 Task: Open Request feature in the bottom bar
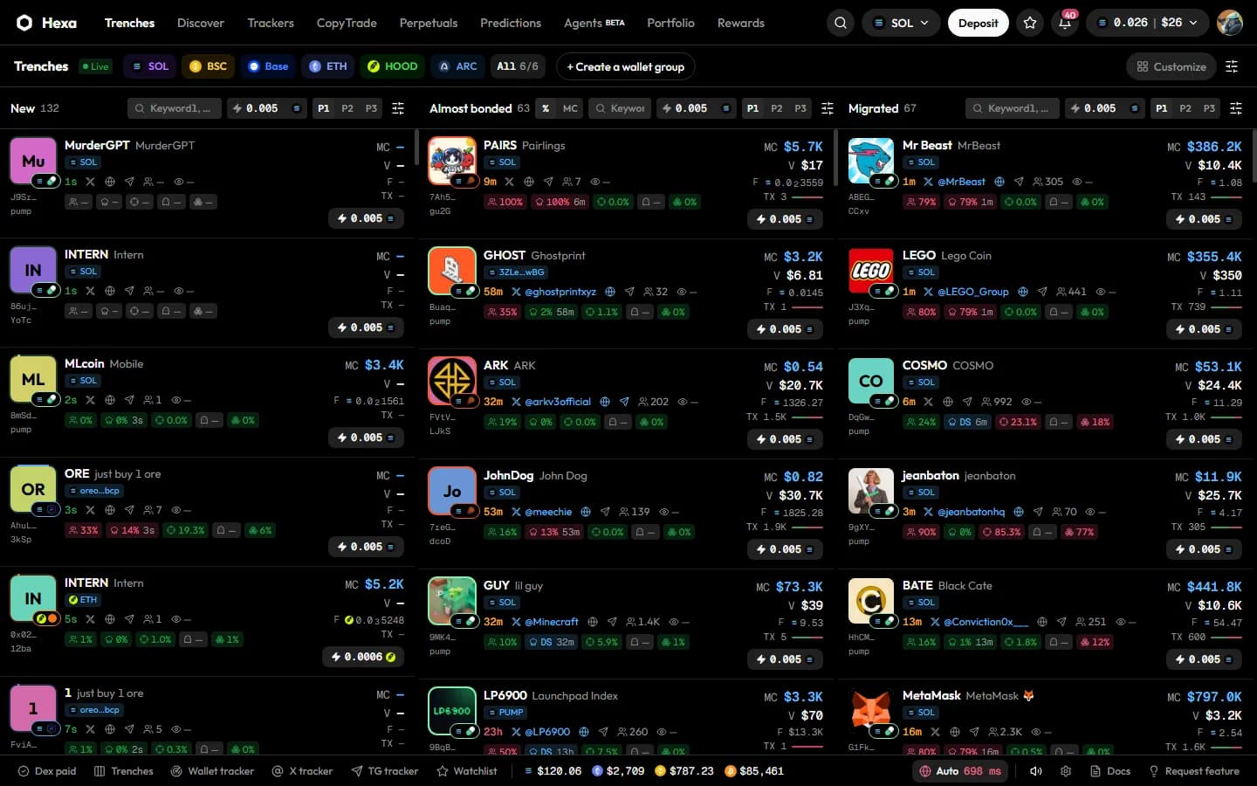click(x=1193, y=771)
